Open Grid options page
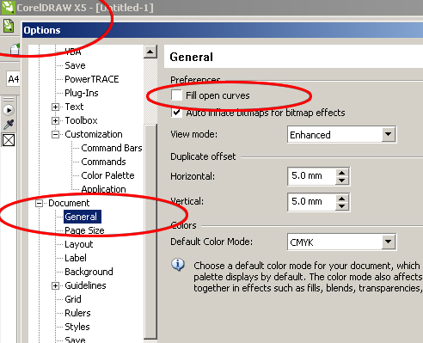This screenshot has height=343, width=423. pos(73,299)
